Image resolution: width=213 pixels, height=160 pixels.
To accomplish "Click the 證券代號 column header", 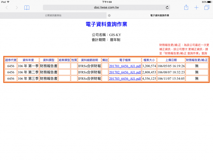I will coord(11,60).
